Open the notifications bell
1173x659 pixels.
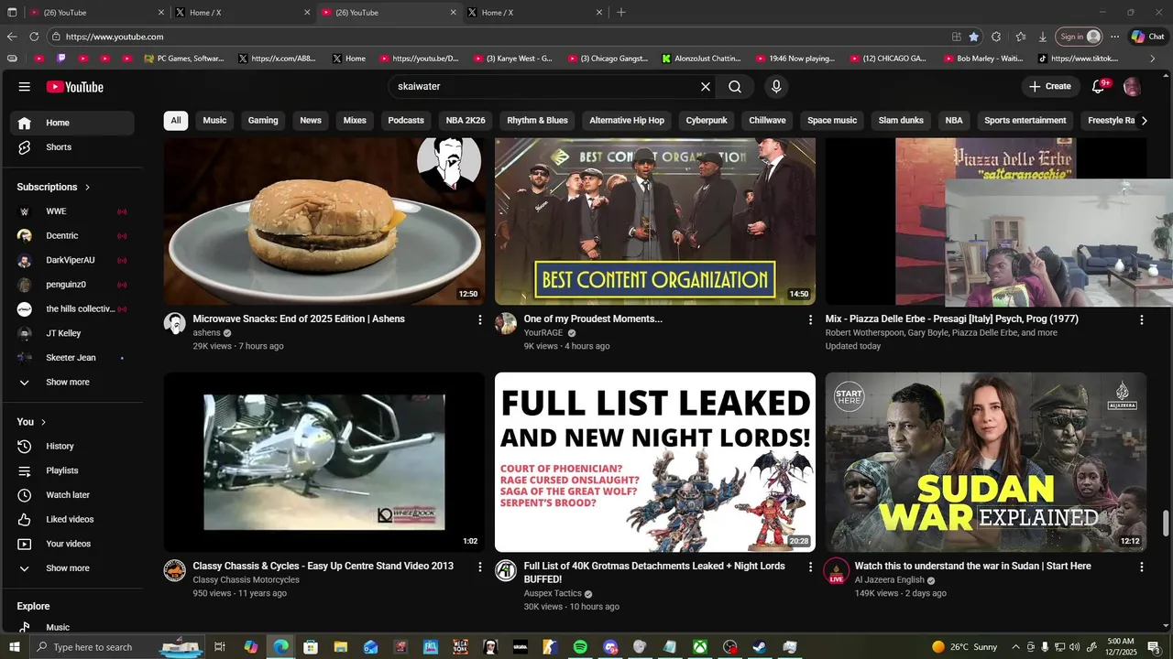(x=1099, y=87)
